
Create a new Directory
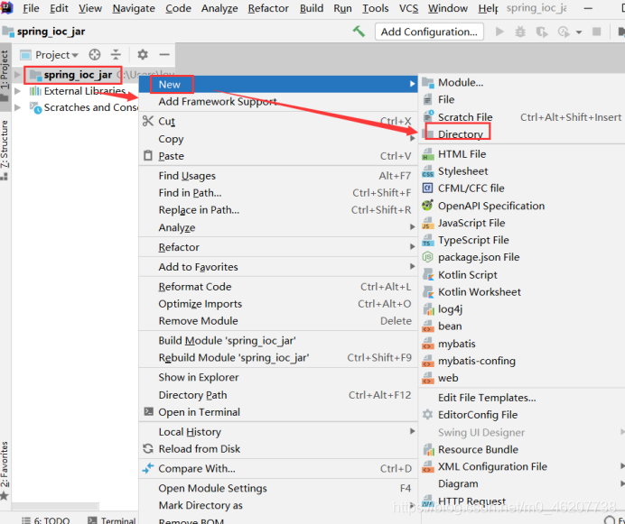point(522,134)
